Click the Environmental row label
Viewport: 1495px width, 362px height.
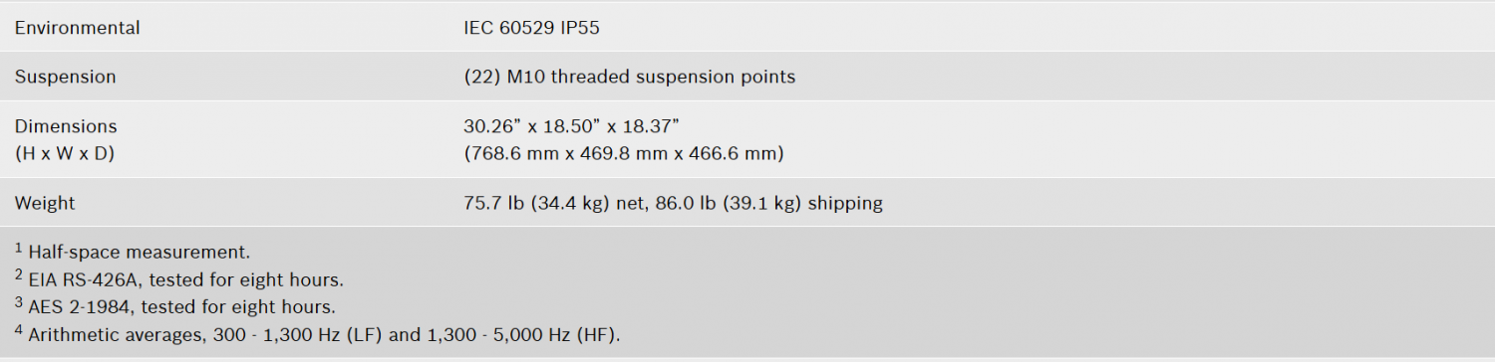coord(77,28)
